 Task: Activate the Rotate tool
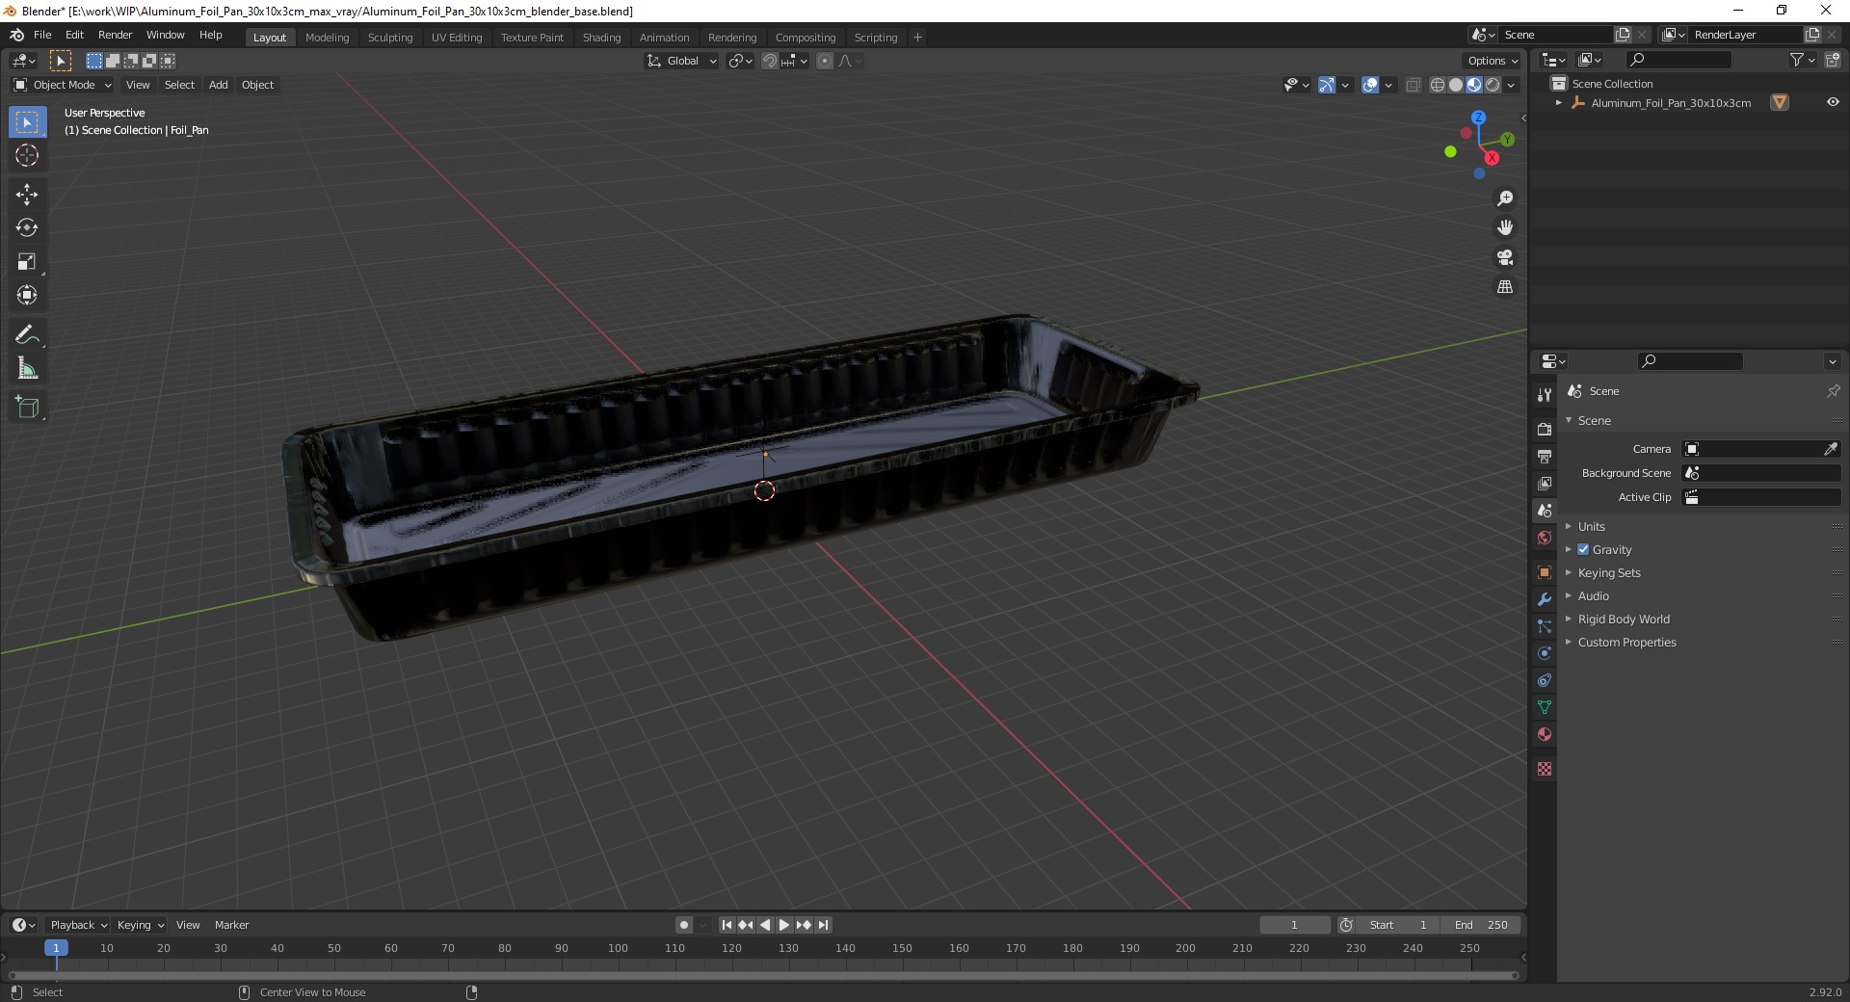coord(27,227)
